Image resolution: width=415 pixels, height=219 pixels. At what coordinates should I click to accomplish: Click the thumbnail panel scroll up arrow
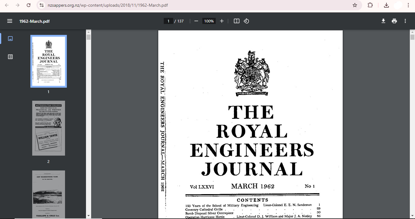click(x=88, y=32)
